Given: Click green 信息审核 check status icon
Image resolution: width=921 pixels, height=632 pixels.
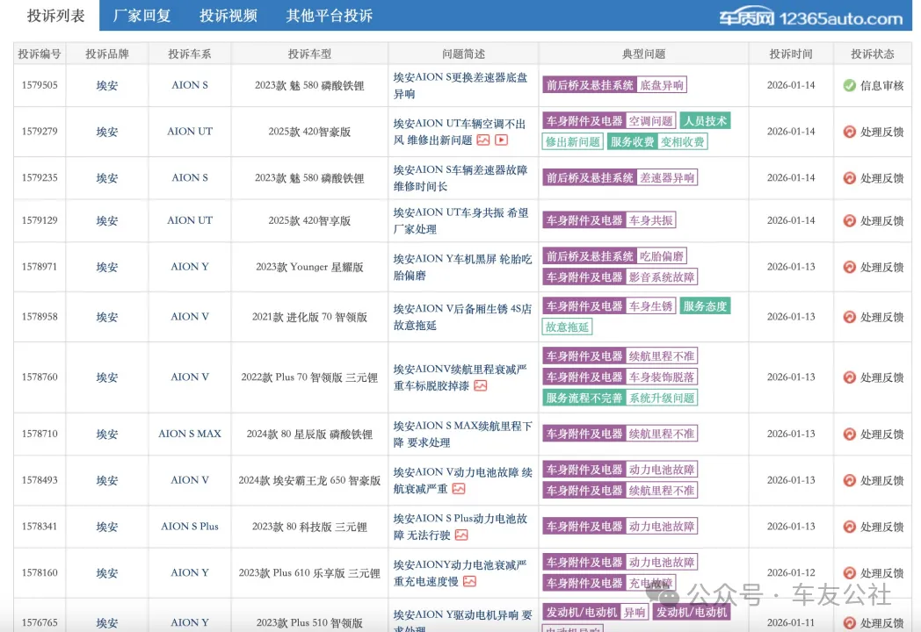Looking at the screenshot, I should 849,85.
